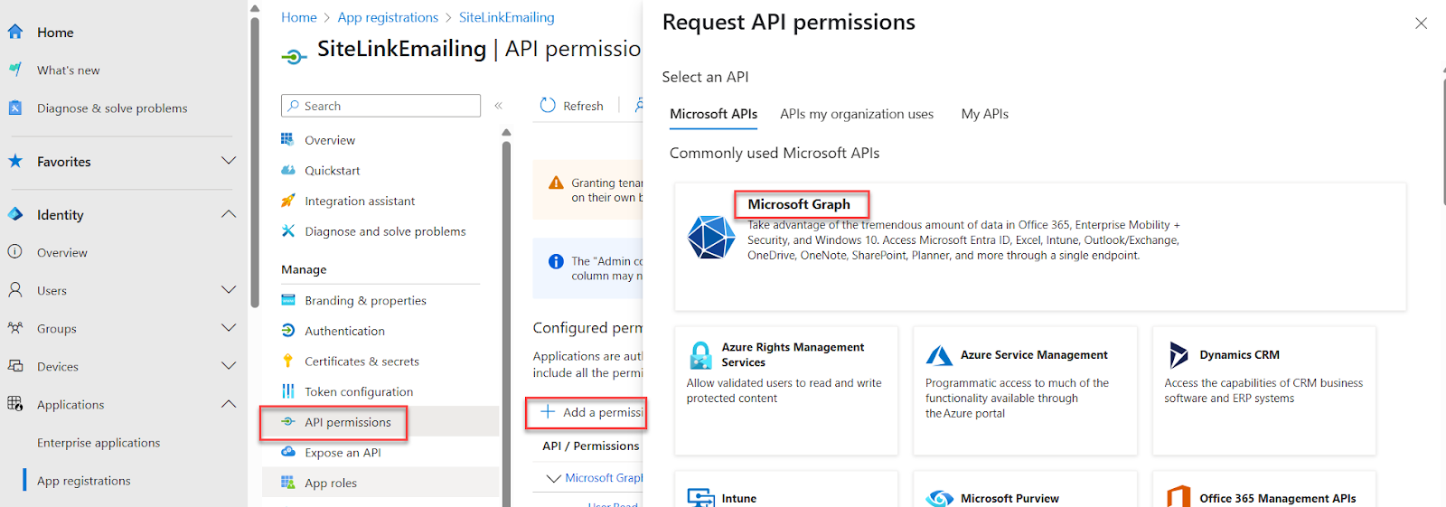Click the app Overview grid icon
1446x507 pixels.
[x=287, y=139]
